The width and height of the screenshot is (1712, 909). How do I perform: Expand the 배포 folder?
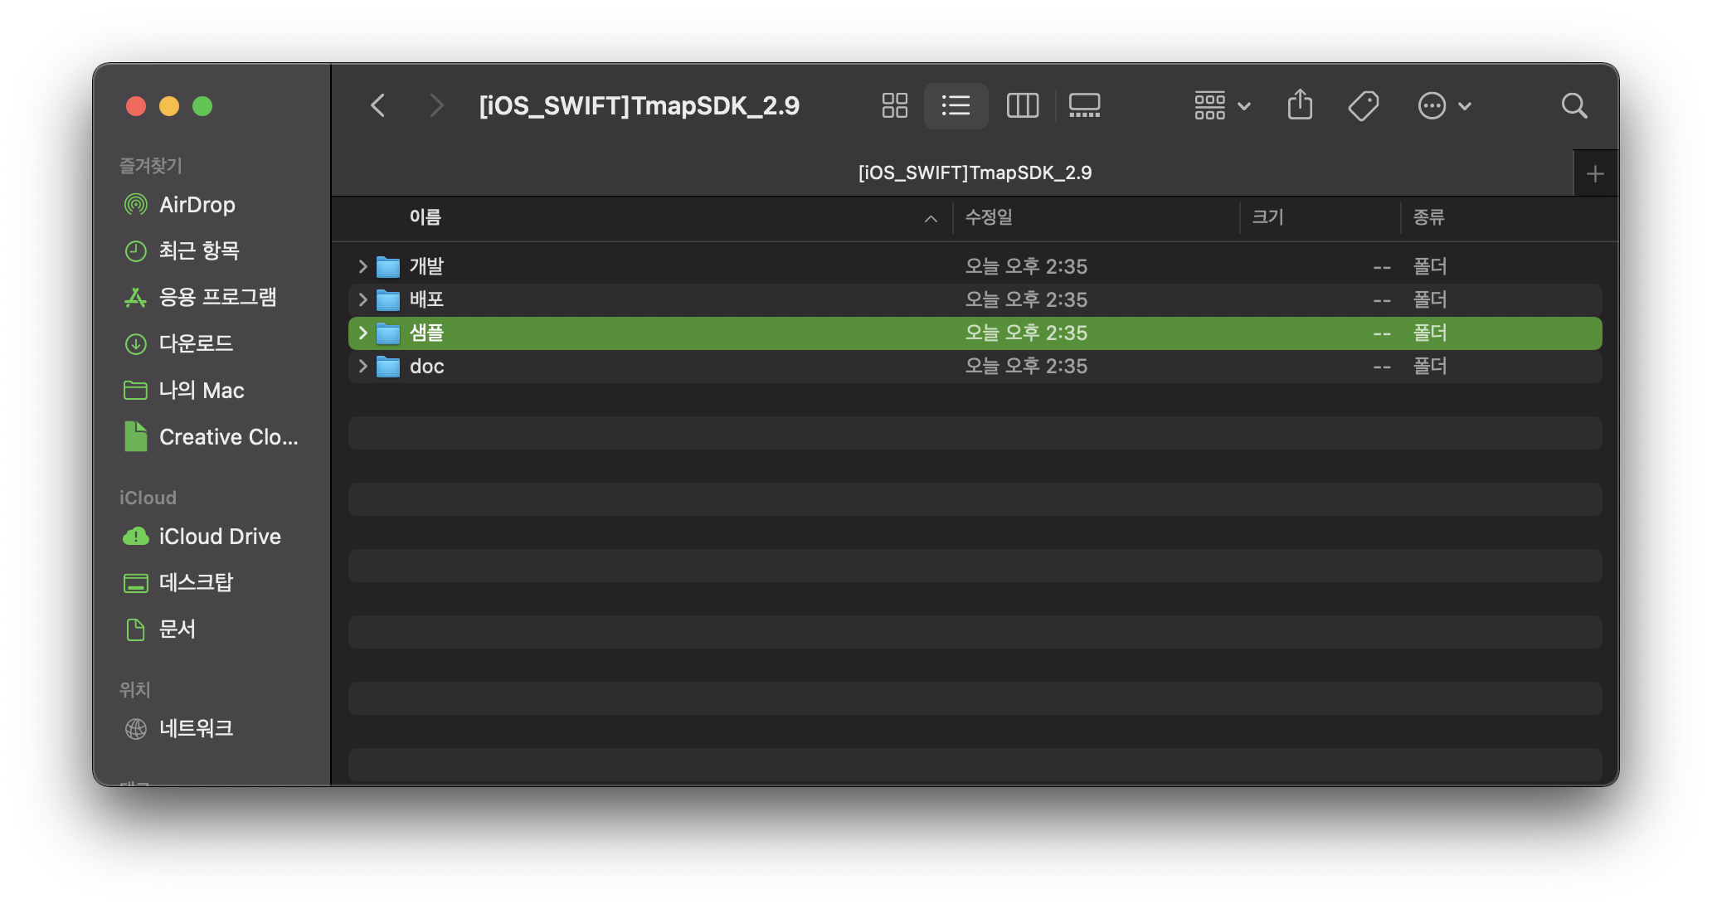click(x=362, y=299)
